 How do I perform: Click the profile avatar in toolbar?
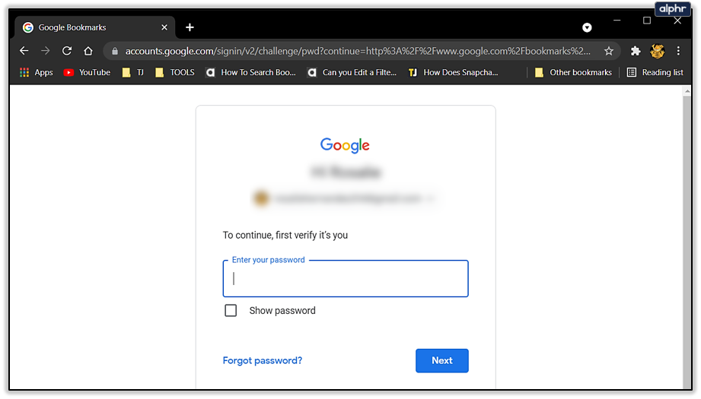point(658,51)
